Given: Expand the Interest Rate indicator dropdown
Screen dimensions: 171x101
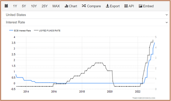Looking at the screenshot, I should click(x=85, y=22).
